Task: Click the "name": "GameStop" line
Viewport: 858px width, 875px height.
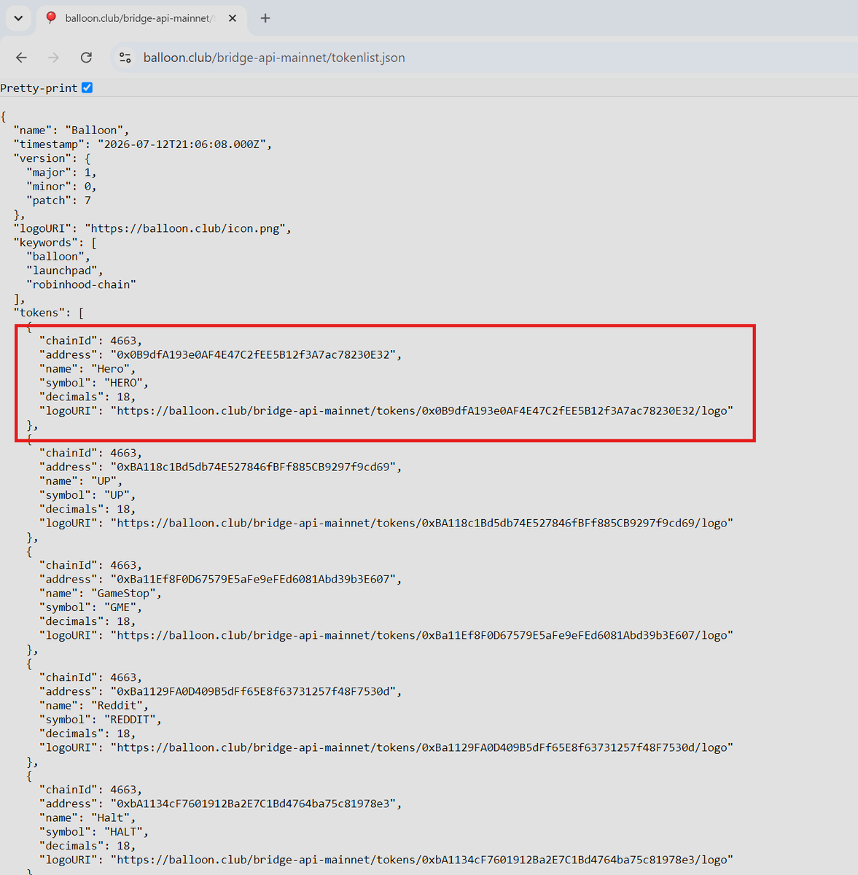Action: 100,594
